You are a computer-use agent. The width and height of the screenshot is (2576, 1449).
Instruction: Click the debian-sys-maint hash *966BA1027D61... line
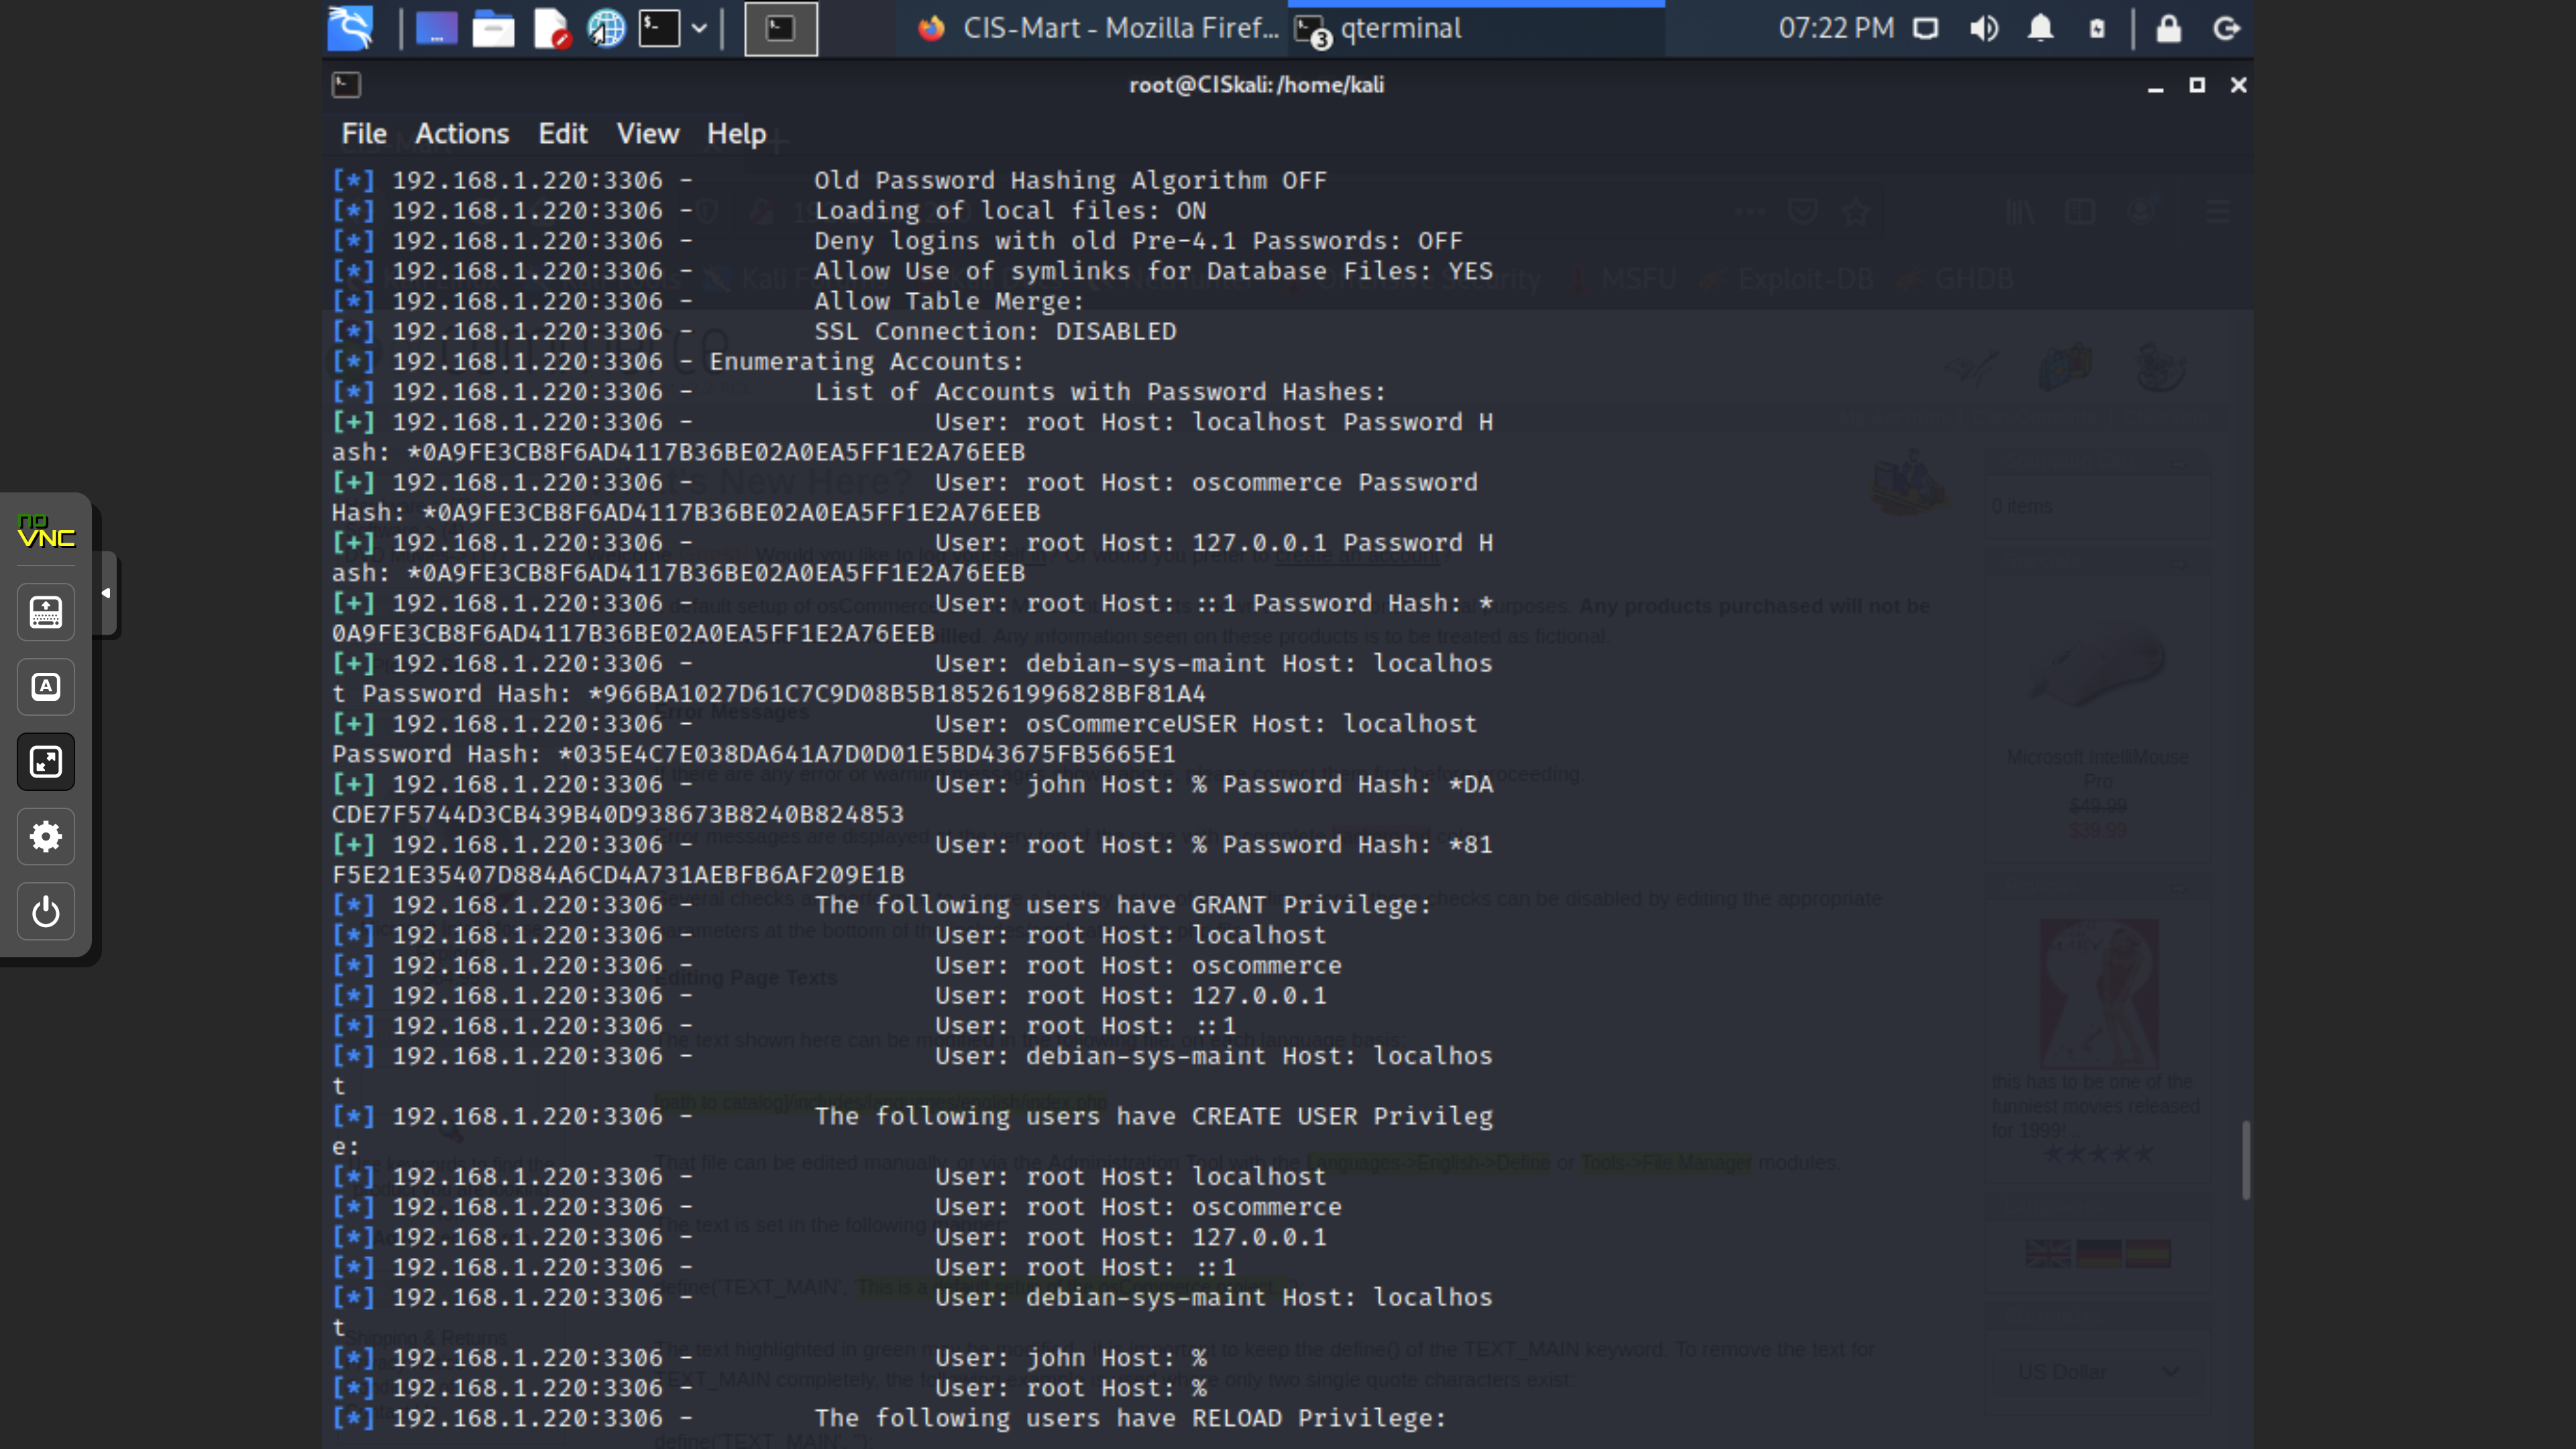coord(769,694)
